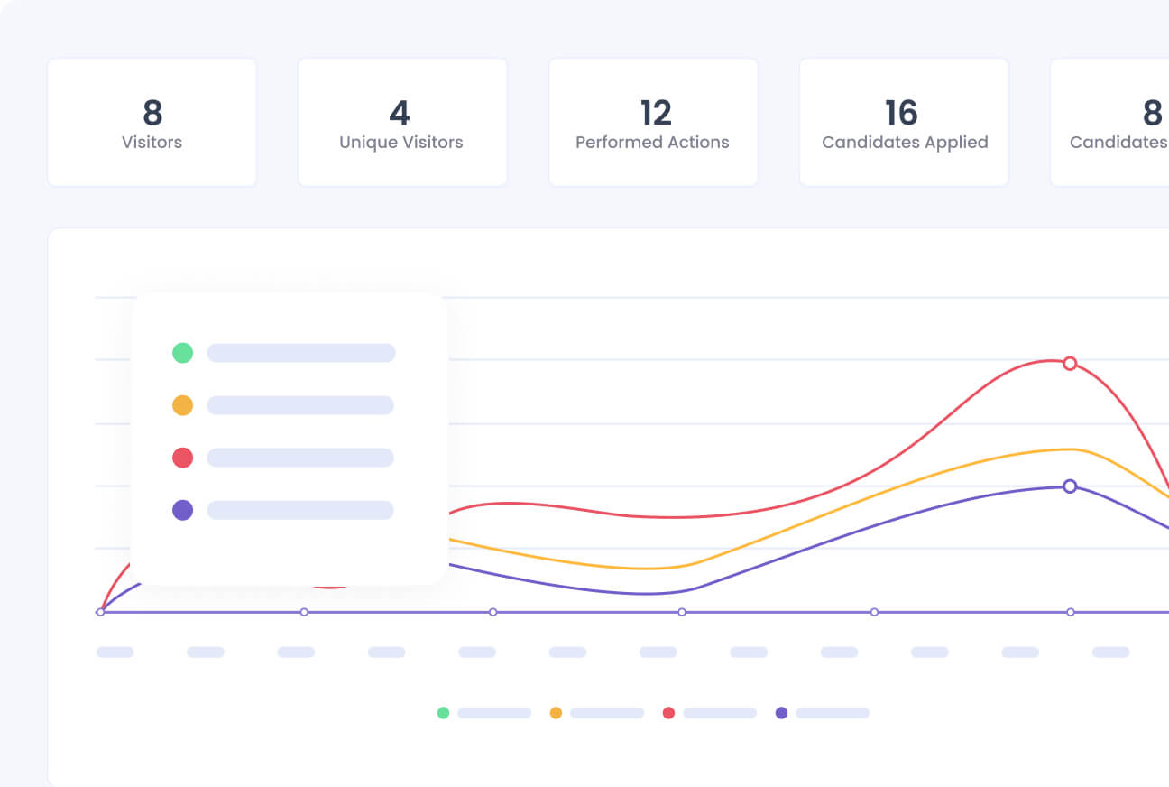Select the purple curve's peak data point
Image resolution: width=1169 pixels, height=787 pixels.
coord(1070,486)
